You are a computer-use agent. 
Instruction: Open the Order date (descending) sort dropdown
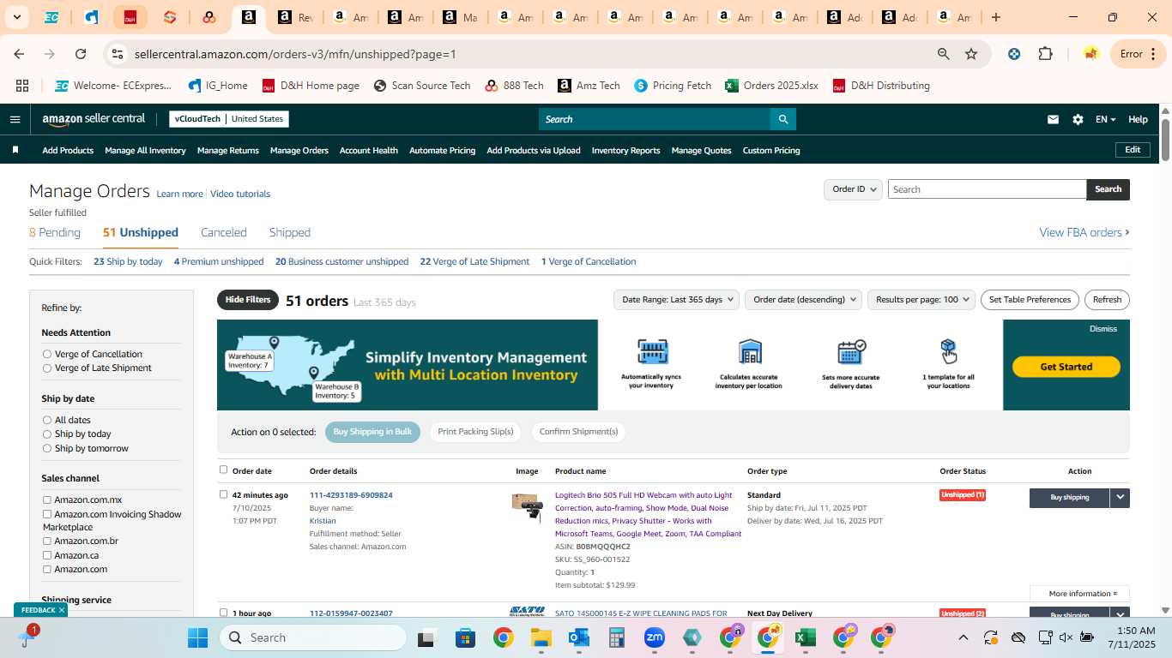pyautogui.click(x=803, y=300)
